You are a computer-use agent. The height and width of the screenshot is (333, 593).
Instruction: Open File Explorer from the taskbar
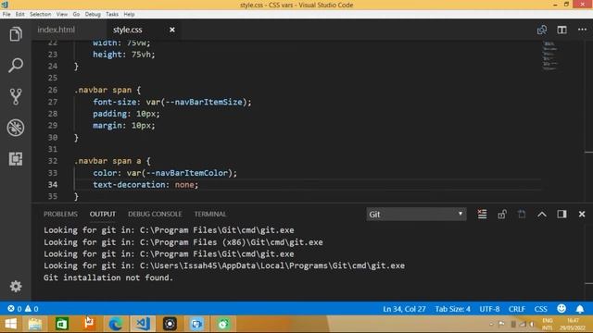[x=35, y=324]
